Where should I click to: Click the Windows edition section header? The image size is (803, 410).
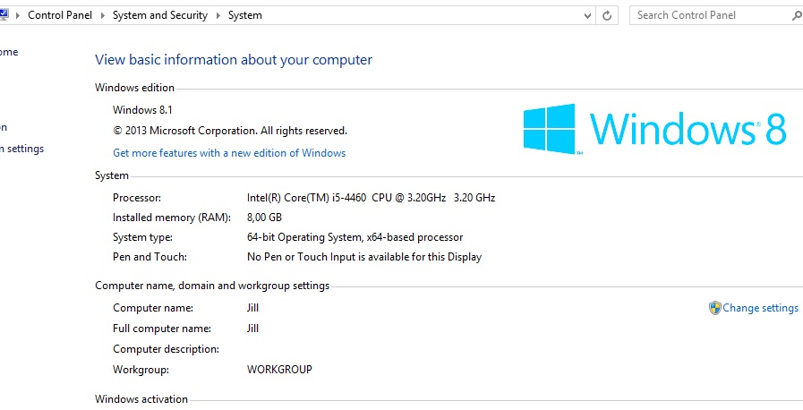134,88
